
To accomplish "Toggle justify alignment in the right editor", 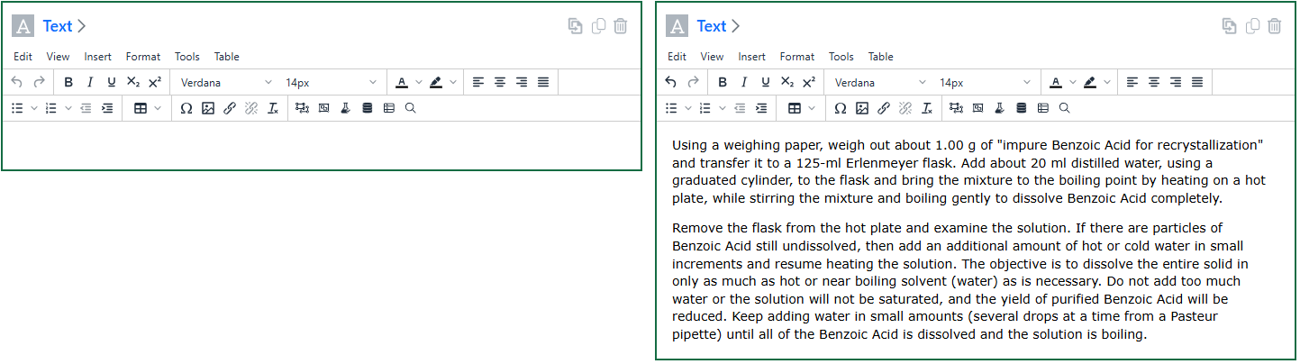I will click(x=1197, y=82).
